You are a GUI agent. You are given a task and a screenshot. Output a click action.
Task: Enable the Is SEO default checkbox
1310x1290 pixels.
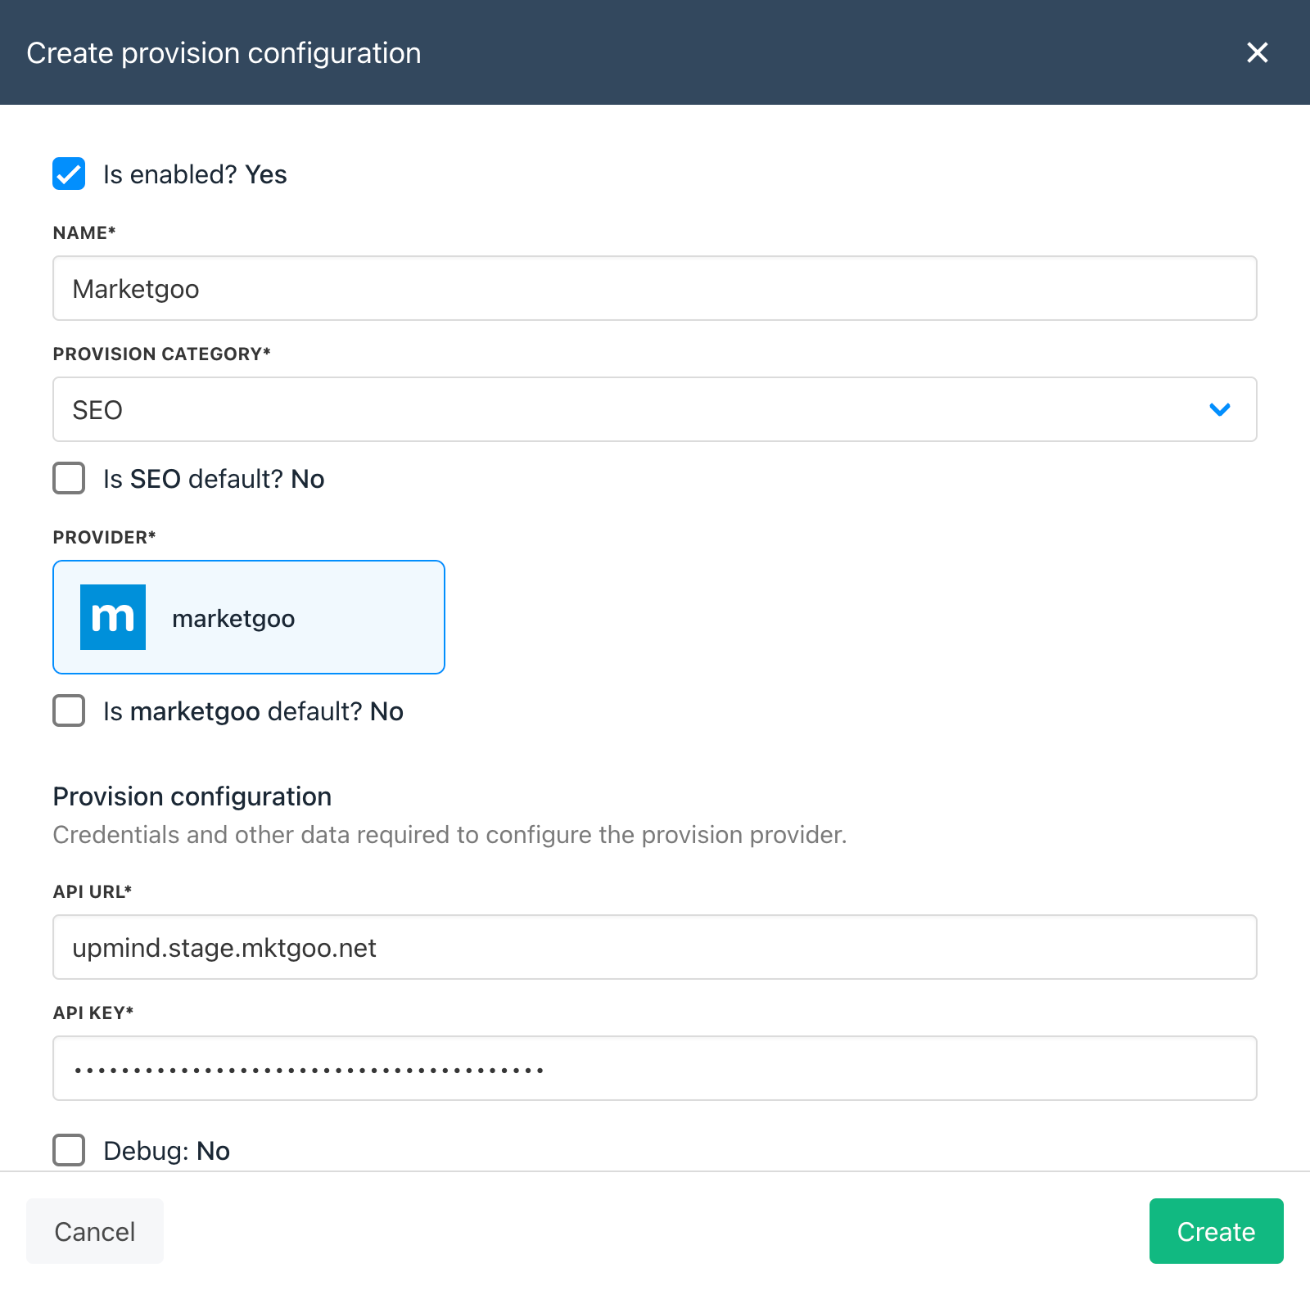click(69, 478)
